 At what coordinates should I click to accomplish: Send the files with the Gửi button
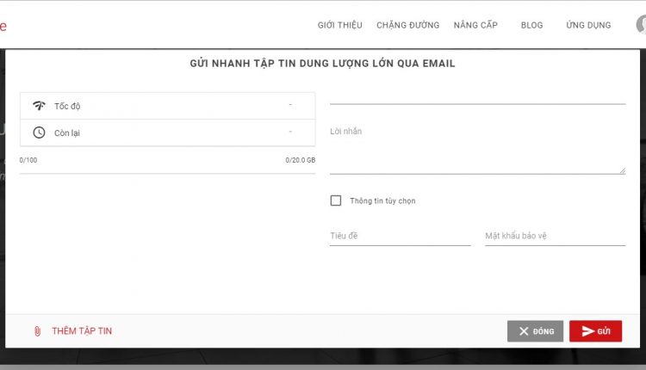595,331
